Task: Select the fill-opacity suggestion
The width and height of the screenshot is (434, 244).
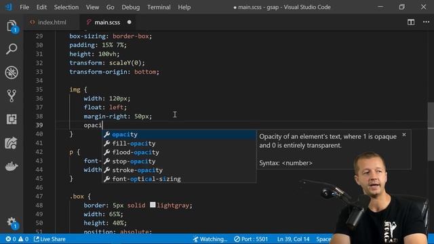Action: [179, 143]
